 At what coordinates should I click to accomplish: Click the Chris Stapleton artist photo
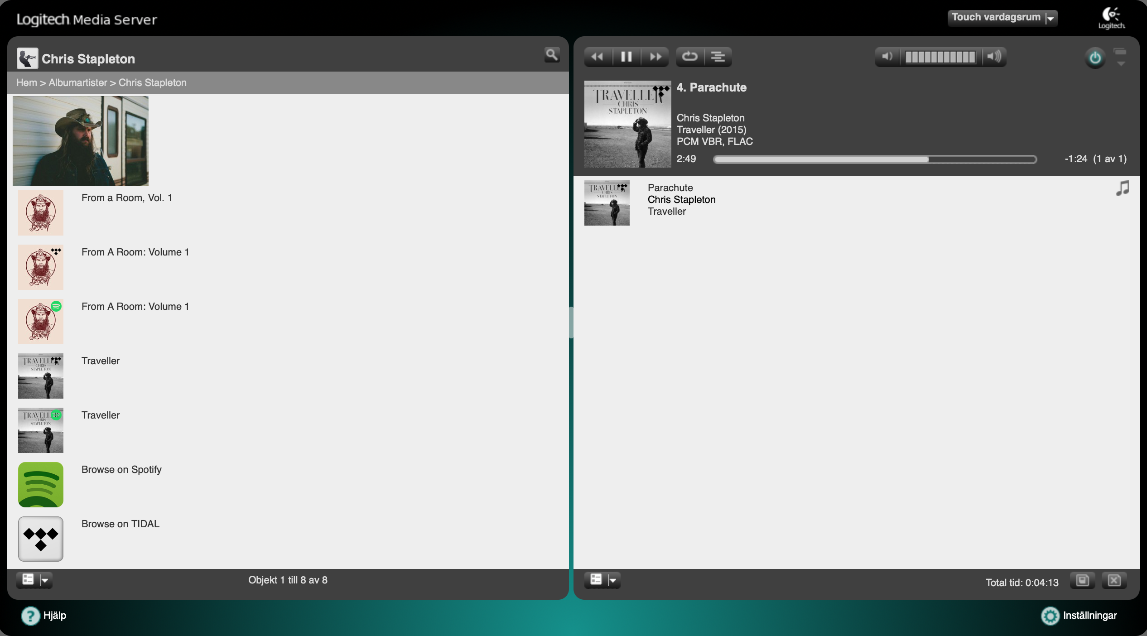point(81,141)
